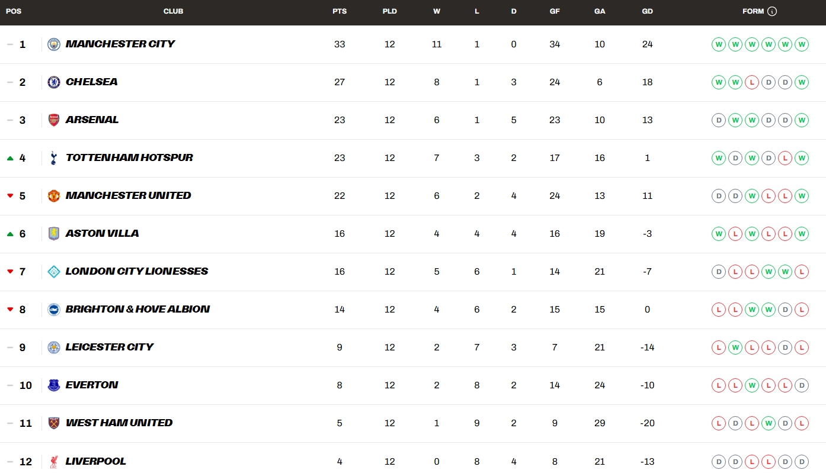The height and width of the screenshot is (473, 826).
Task: Open the Brighton & Hove Albion club link
Action: pos(137,309)
